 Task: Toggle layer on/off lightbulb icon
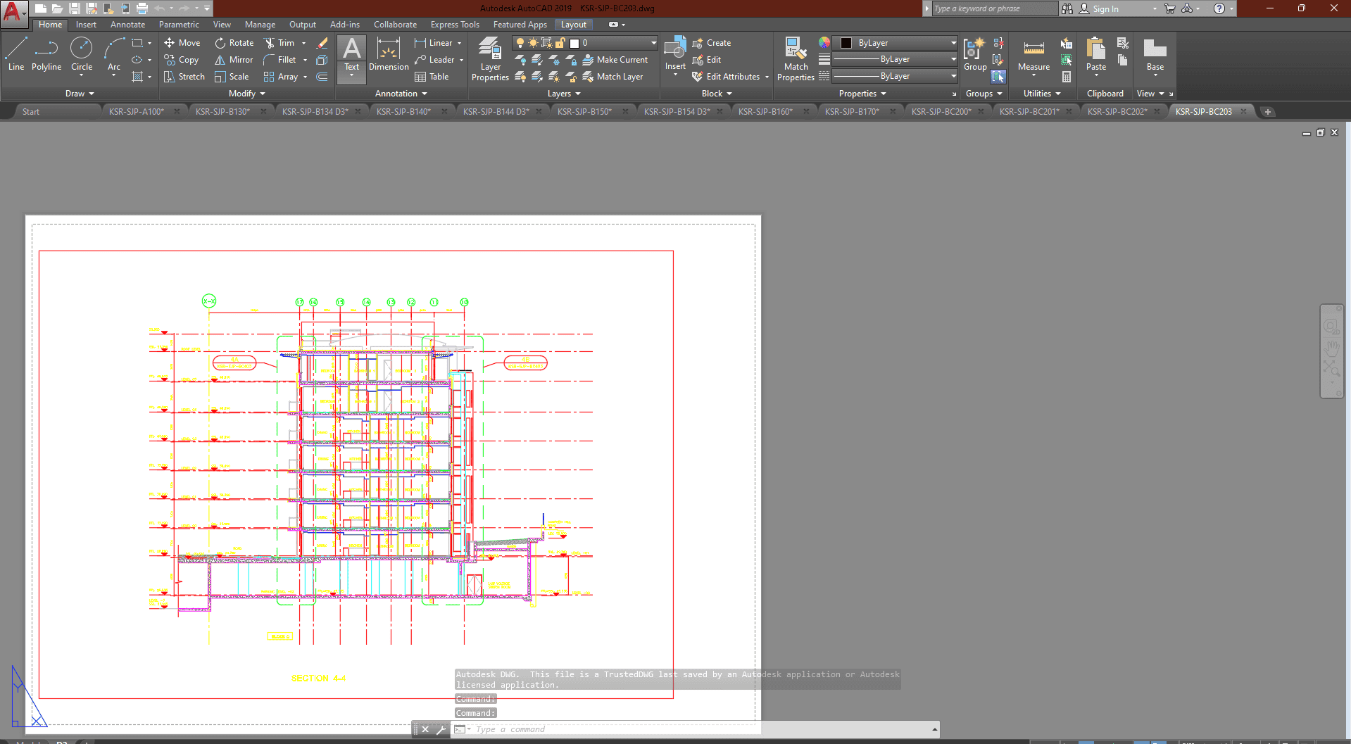[520, 43]
